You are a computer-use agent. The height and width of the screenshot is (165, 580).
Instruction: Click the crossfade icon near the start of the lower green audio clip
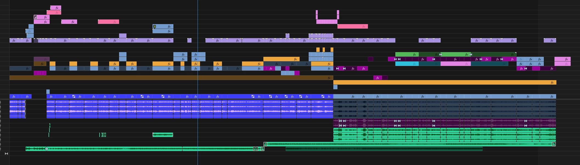[46, 149]
